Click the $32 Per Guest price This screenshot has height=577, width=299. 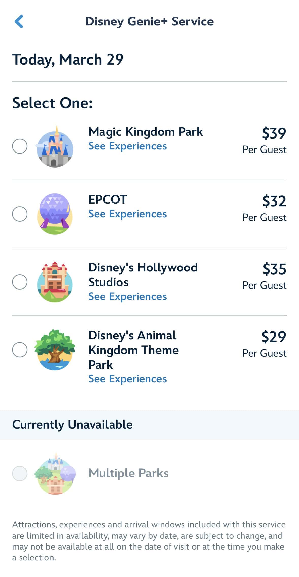coord(265,208)
